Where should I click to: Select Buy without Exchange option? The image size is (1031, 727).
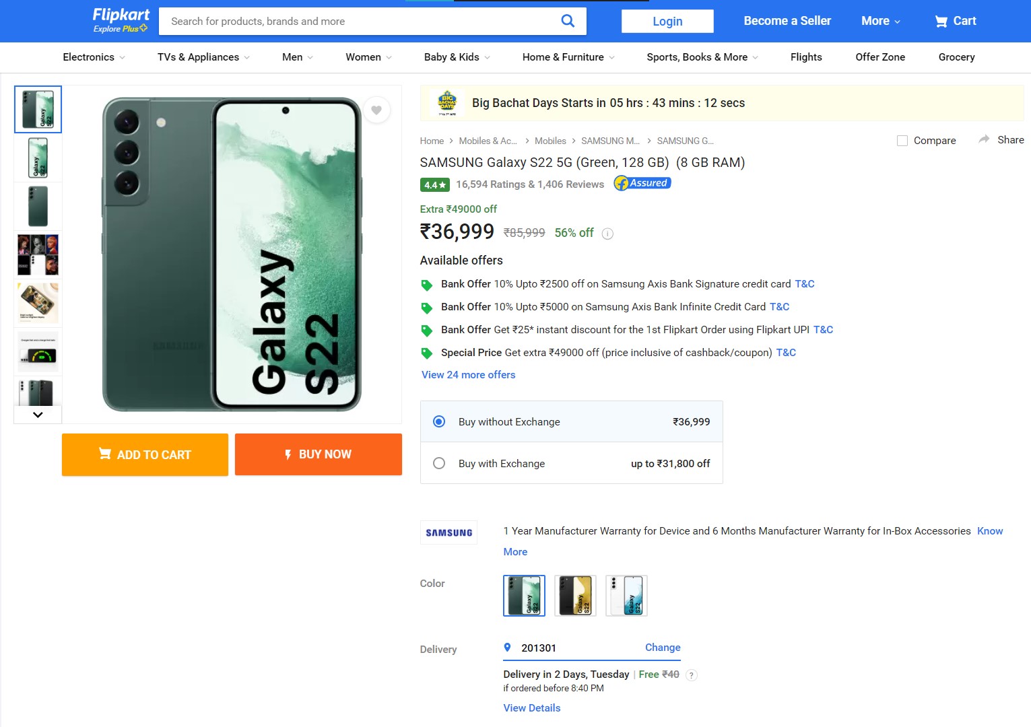pyautogui.click(x=439, y=421)
